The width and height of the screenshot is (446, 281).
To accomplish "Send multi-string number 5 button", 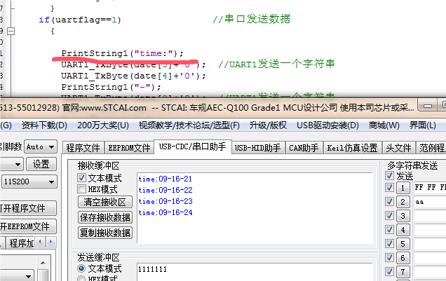I will (403, 244).
